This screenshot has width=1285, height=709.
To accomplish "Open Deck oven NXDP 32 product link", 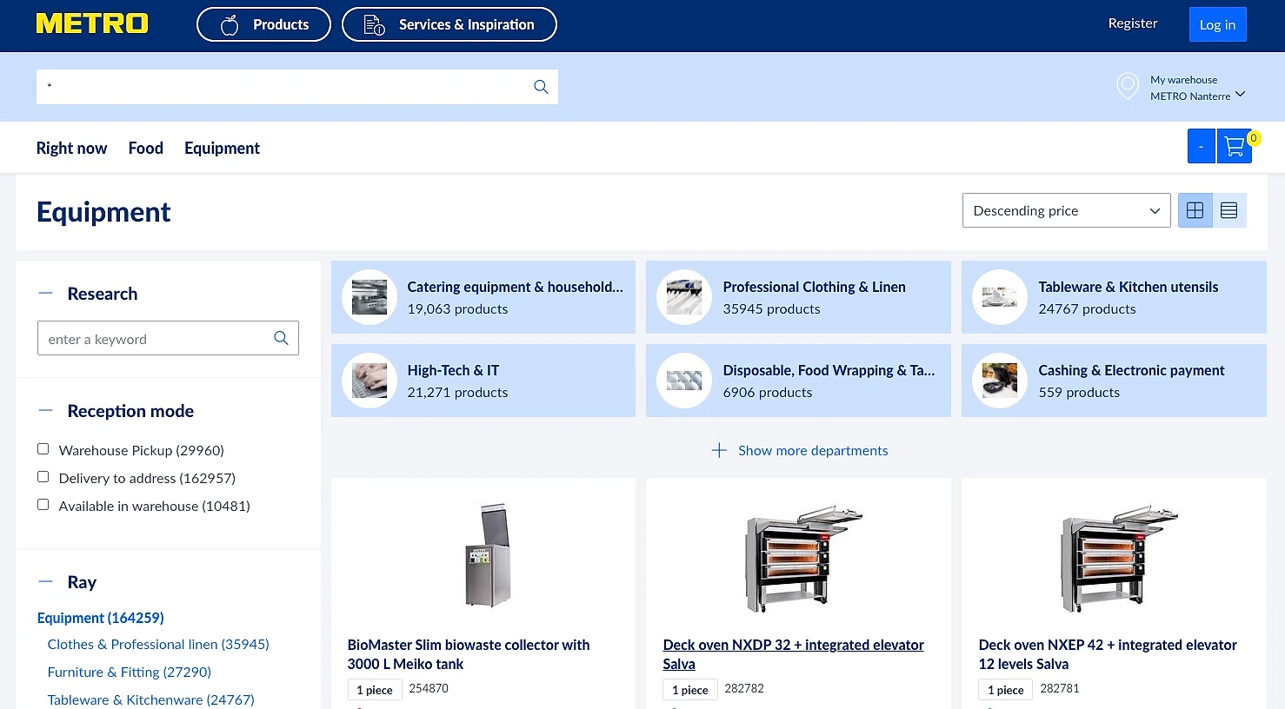I will click(793, 654).
